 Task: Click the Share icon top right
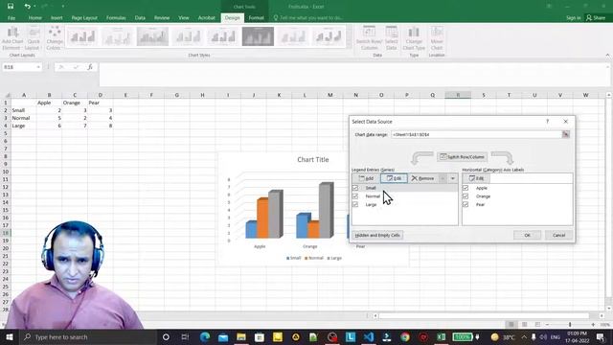pos(596,17)
